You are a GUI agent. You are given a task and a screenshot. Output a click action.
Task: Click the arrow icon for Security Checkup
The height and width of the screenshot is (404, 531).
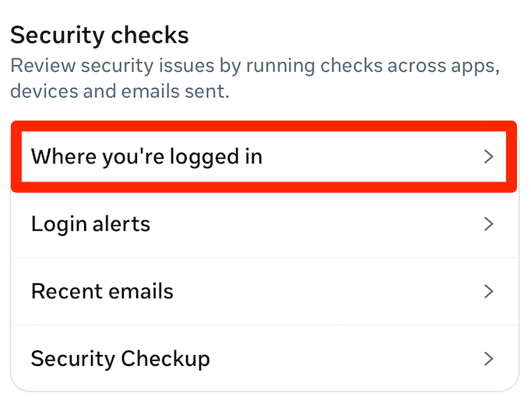pyautogui.click(x=489, y=359)
